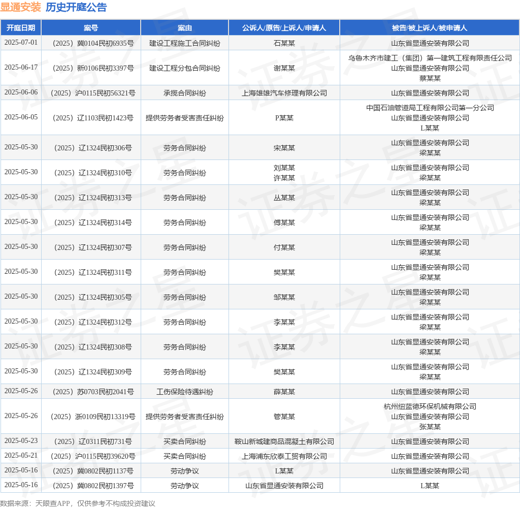The width and height of the screenshot is (520, 508).
Task: Click the 显通安装 title text
Action: click(x=20, y=7)
